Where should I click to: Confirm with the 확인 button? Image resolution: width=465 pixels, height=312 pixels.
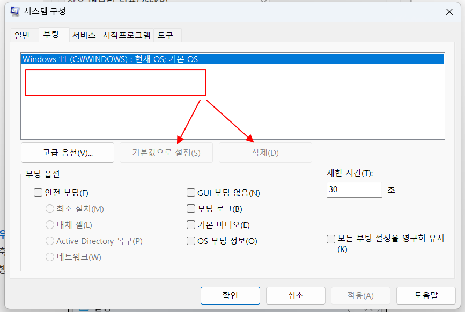click(x=230, y=295)
